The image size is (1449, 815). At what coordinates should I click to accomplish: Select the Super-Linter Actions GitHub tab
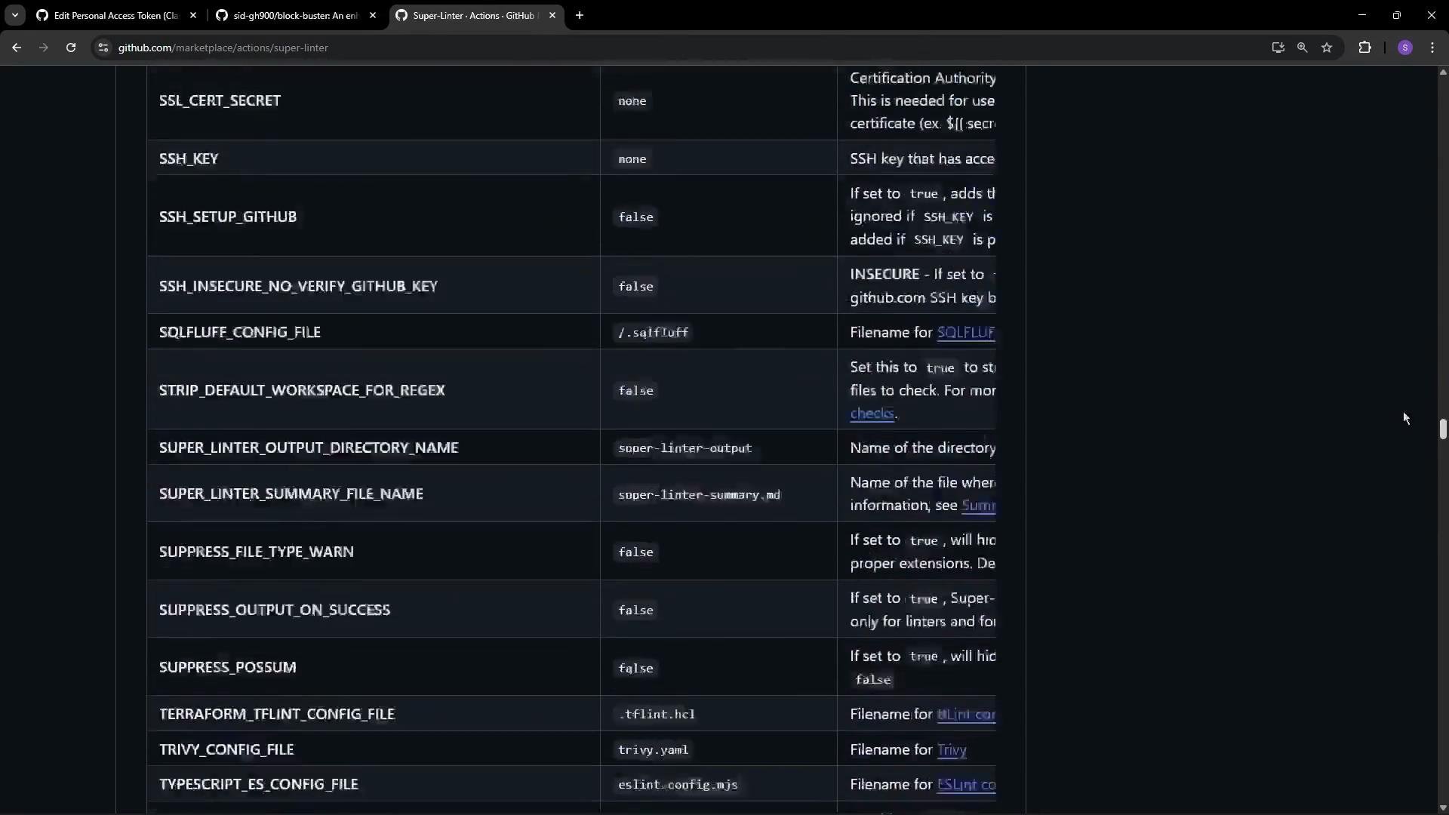(475, 15)
